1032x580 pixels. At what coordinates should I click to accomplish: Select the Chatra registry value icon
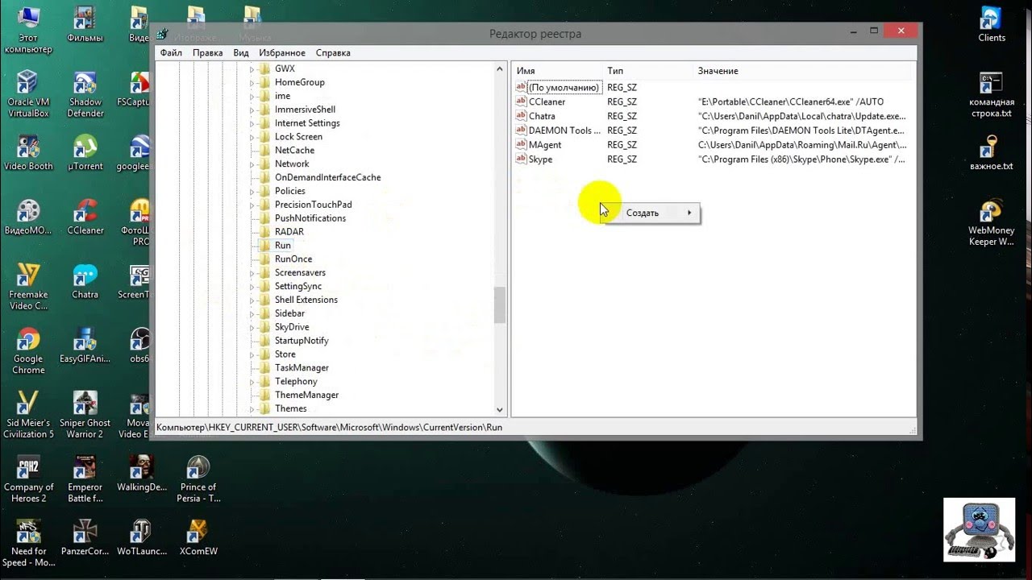521,116
